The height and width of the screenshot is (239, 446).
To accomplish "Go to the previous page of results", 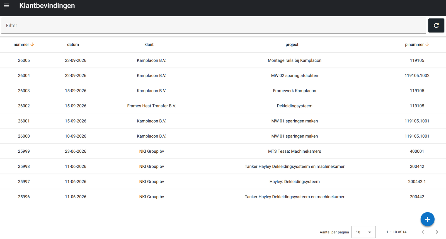I will [423, 232].
